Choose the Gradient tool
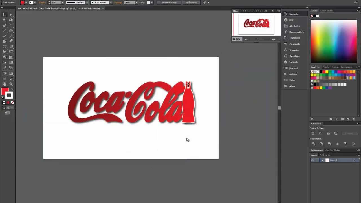This screenshot has height=203, width=361. [x=11, y=63]
